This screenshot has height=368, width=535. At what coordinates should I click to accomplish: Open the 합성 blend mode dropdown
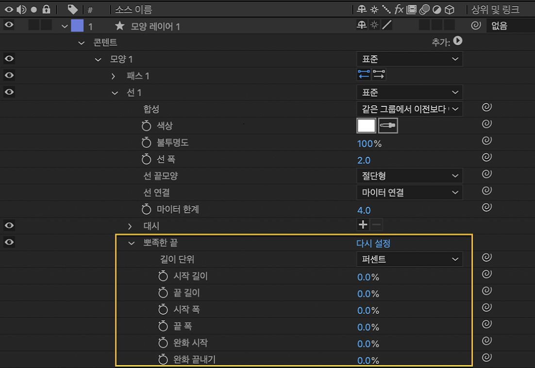click(409, 109)
